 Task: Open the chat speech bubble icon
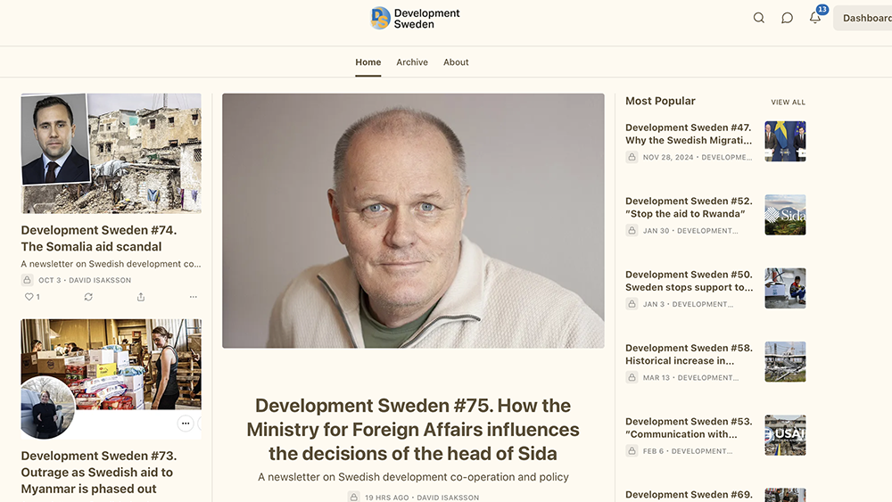point(787,18)
